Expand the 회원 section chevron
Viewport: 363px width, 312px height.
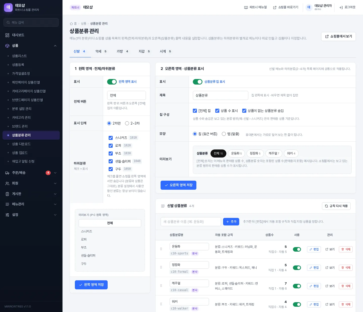(x=55, y=183)
